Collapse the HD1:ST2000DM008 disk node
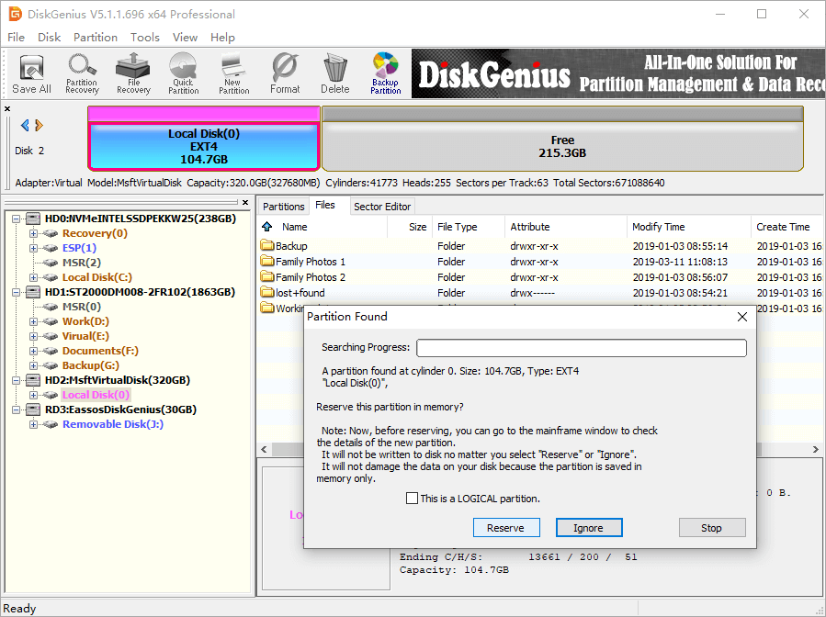 point(19,292)
